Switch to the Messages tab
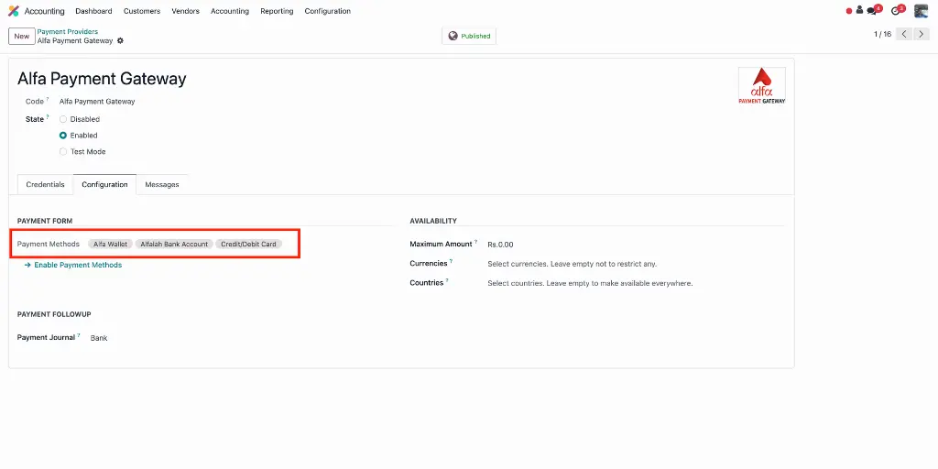 (x=162, y=184)
